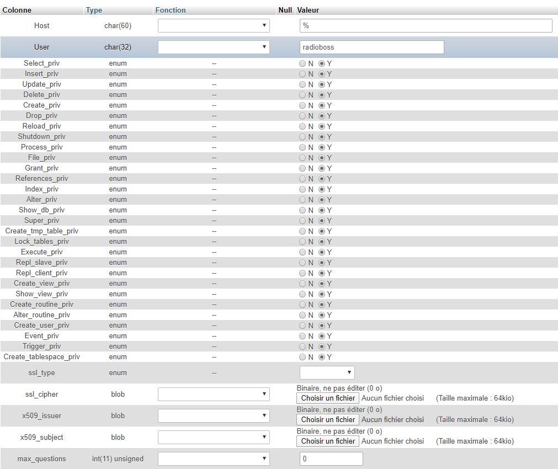
Task: Choose N for Alter_priv
Action: 302,200
